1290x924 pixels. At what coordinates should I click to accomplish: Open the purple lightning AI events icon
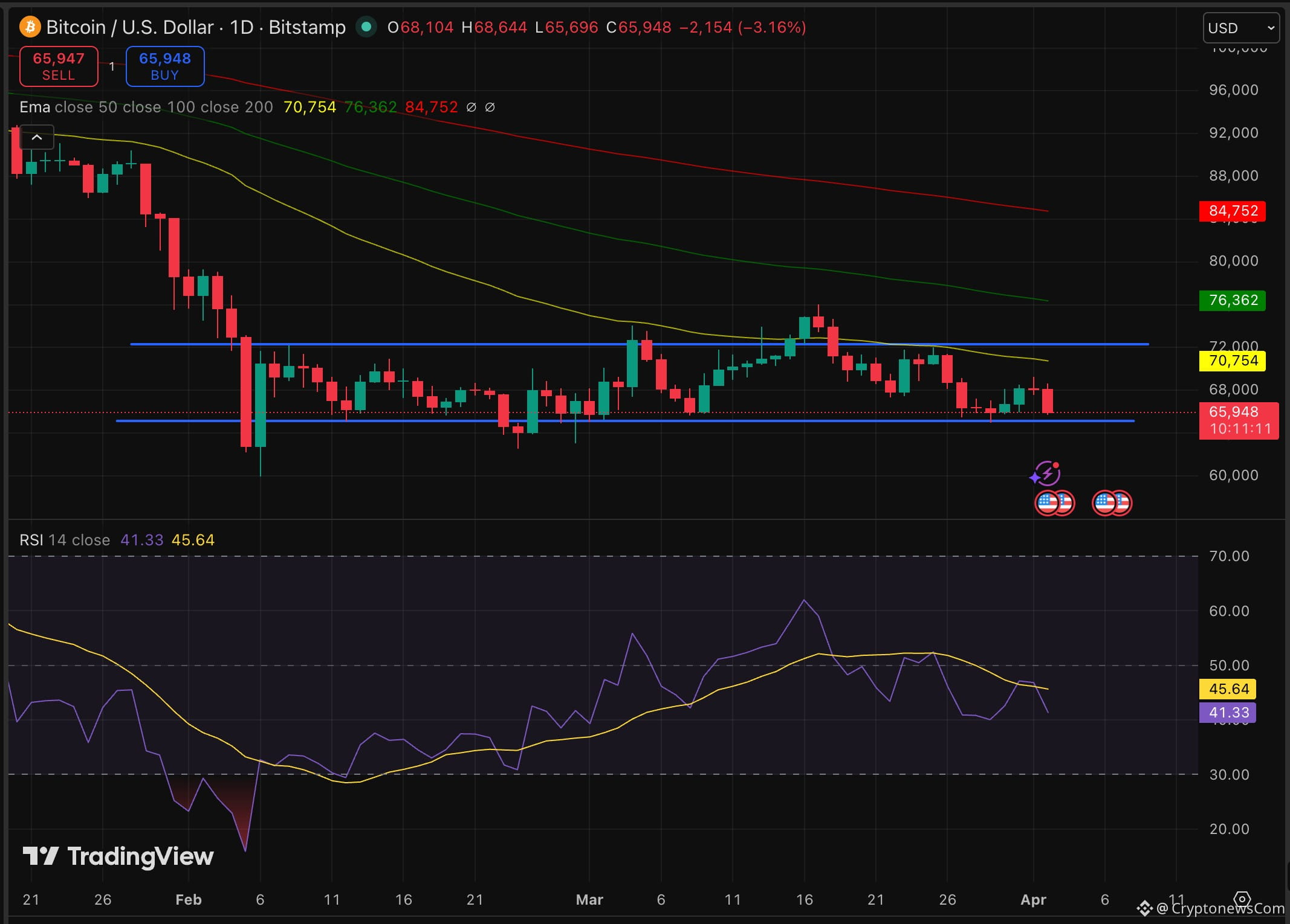pos(1048,473)
